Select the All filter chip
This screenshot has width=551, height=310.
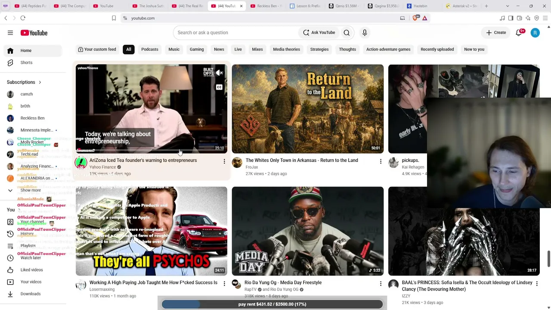point(129,50)
